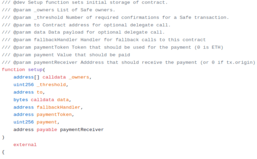The height and width of the screenshot is (159, 257).
Task: Place cursor on _threshold parameter
Action: 51,85
